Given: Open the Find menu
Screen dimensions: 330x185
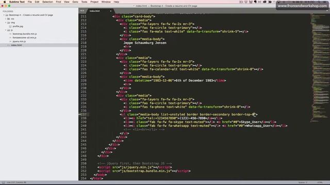Looking at the screenshot, I should (58, 2).
